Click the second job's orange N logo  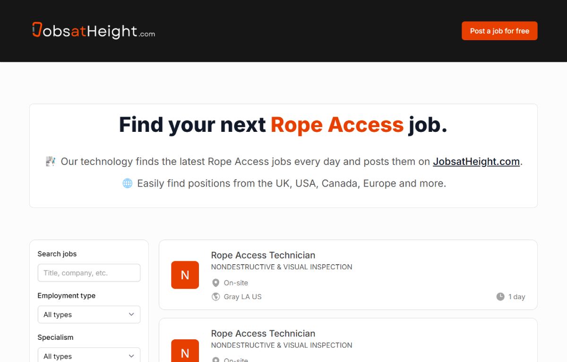pyautogui.click(x=185, y=351)
